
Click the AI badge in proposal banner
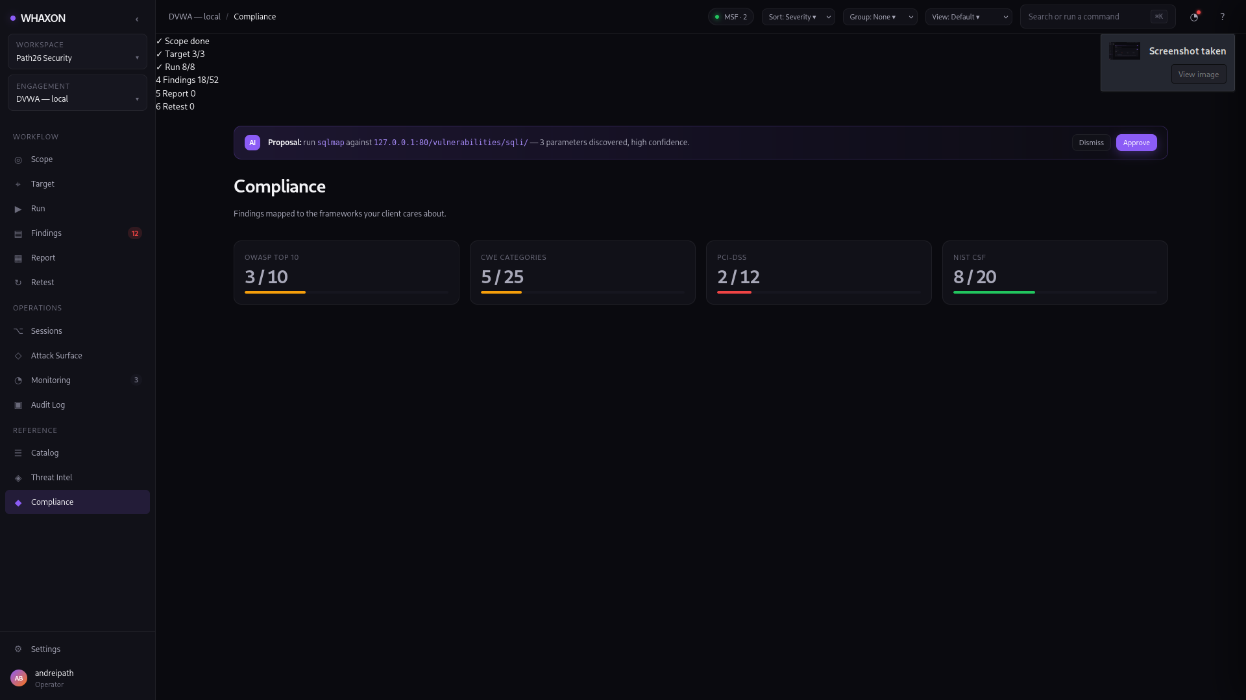(252, 143)
